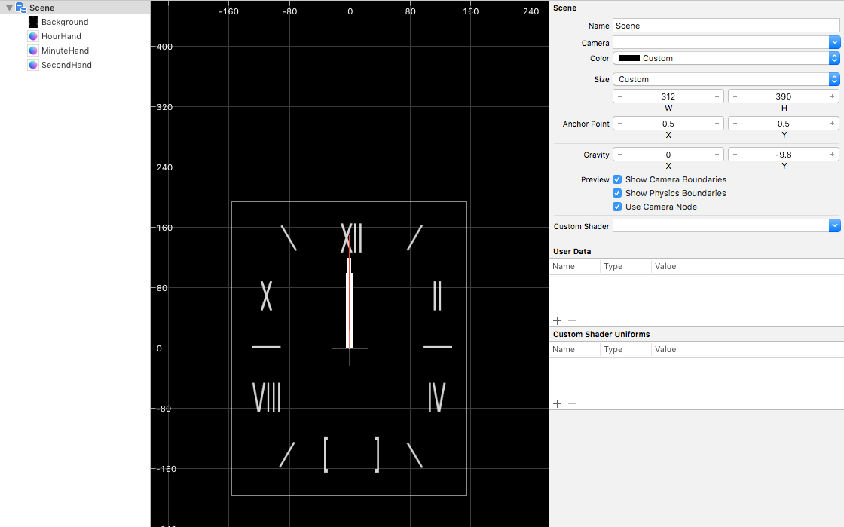Click the width field showing 312
844x527 pixels.
(x=668, y=97)
